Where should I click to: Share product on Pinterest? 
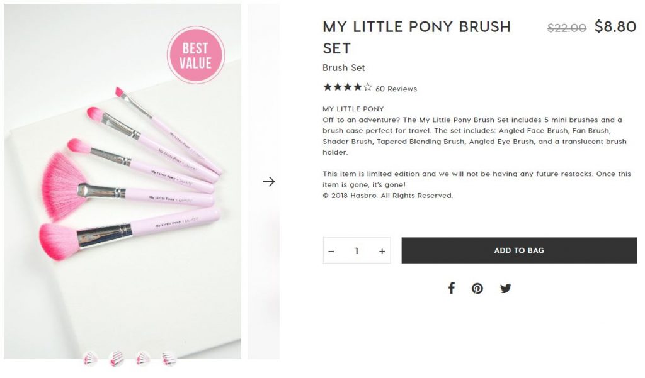477,289
